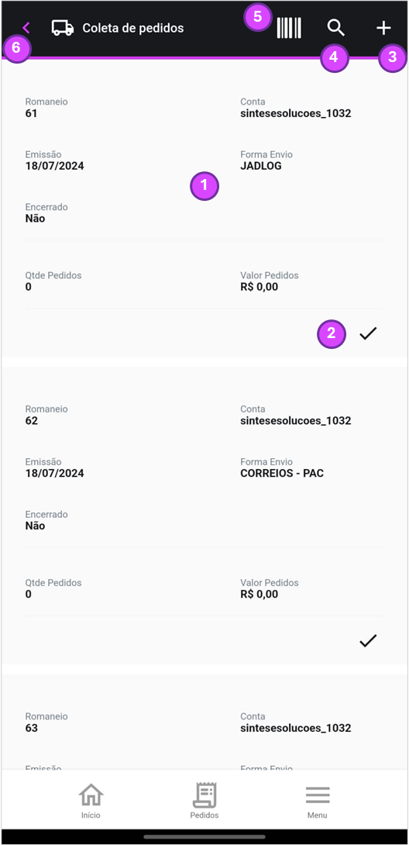
Task: Select the JADLOG shipping method text
Action: tap(261, 166)
